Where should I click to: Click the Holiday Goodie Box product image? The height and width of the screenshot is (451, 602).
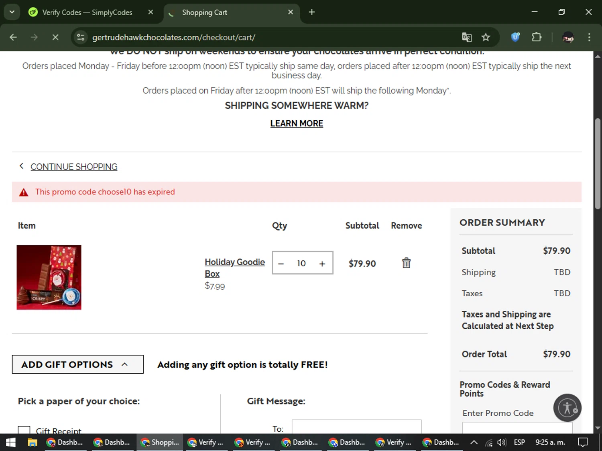click(49, 277)
